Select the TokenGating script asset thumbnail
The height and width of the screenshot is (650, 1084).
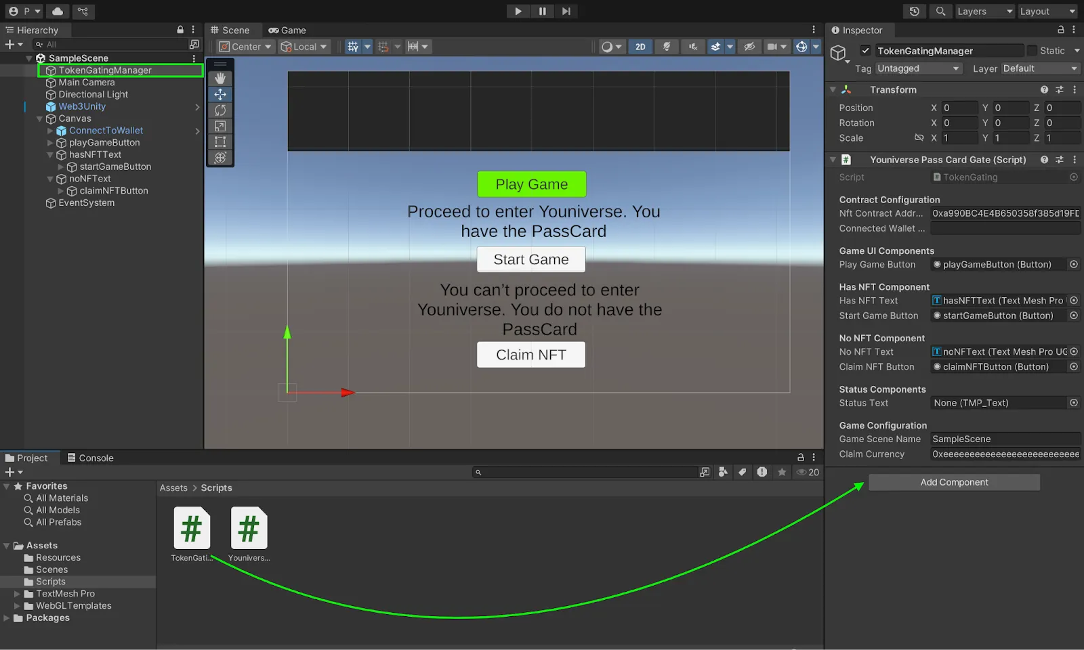[x=192, y=528]
